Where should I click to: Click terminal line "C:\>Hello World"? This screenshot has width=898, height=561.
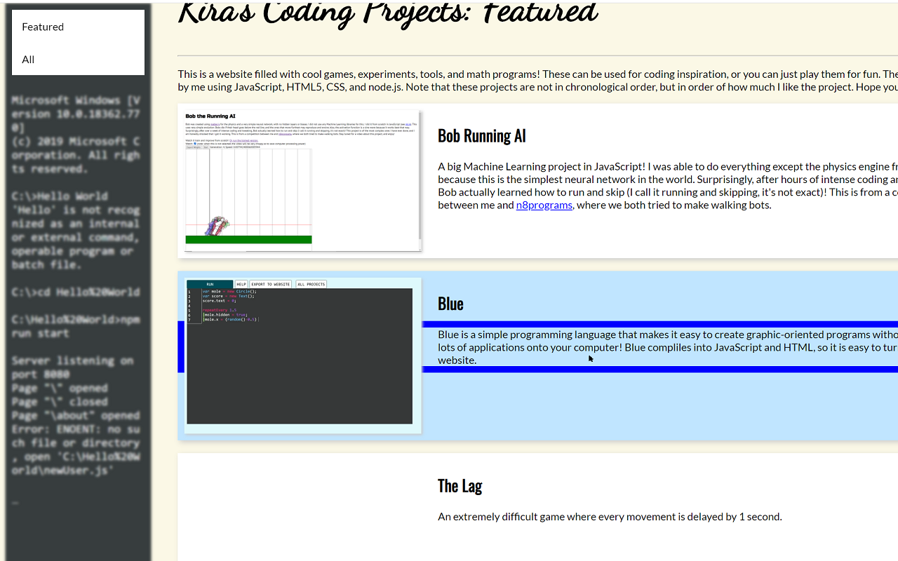pyautogui.click(x=60, y=196)
